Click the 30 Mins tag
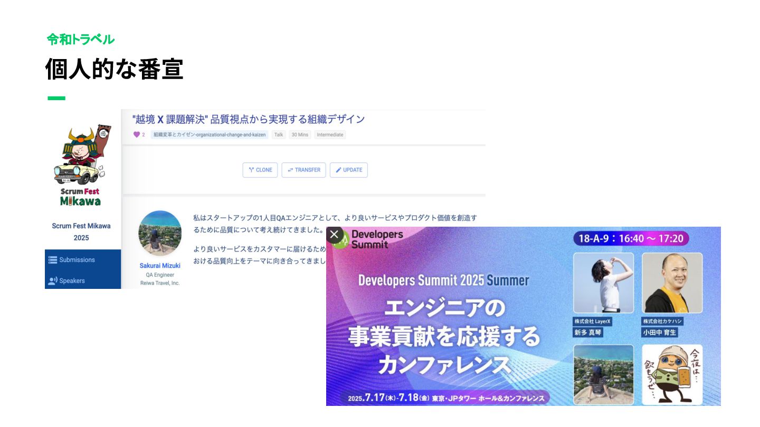The image size is (760, 427). [300, 134]
